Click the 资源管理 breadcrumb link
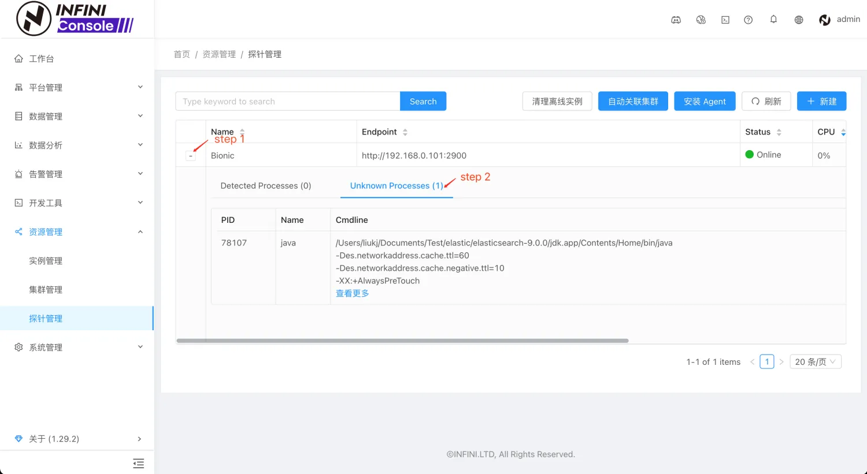Screen dimensions: 867x474 pyautogui.click(x=219, y=54)
